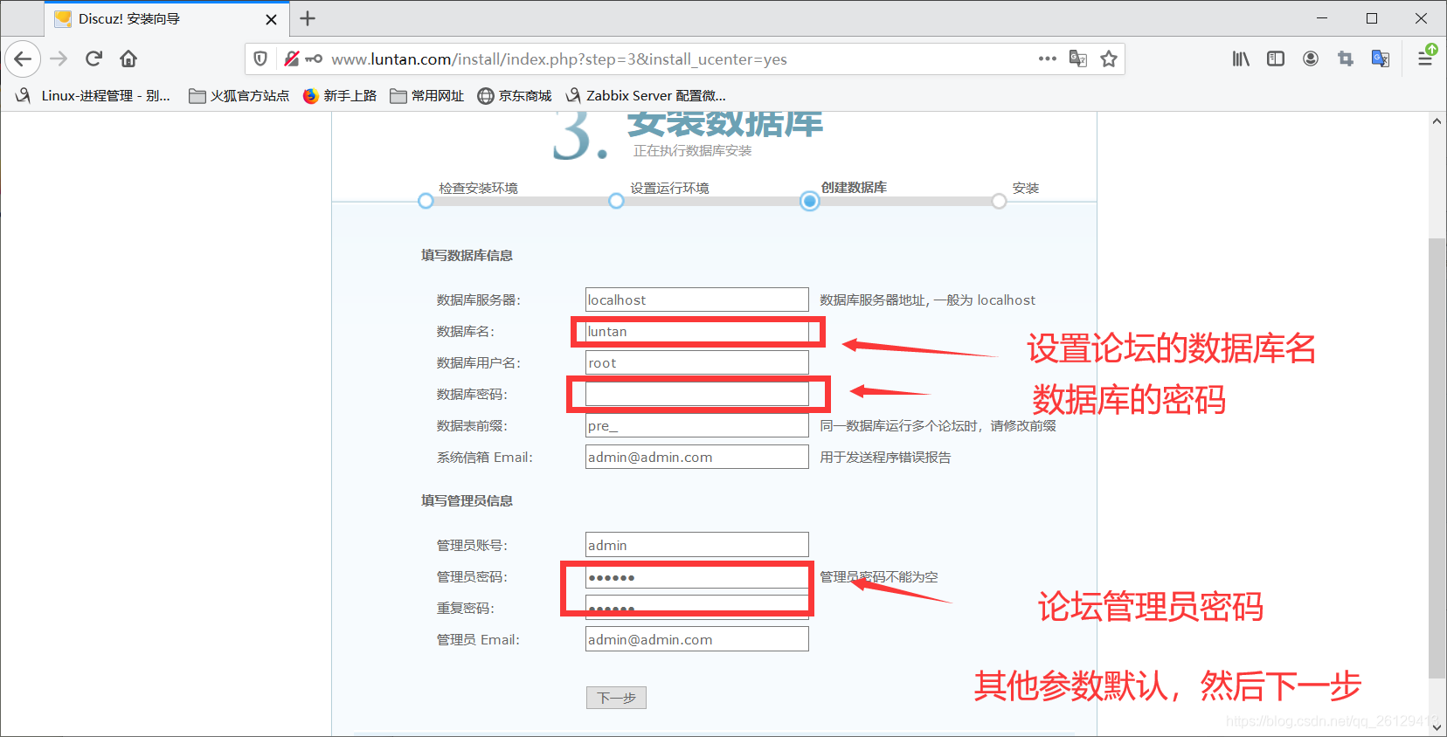
Task: Bookmark this page with the star
Action: [x=1109, y=59]
